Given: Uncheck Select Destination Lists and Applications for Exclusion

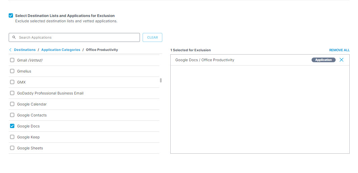Looking at the screenshot, I should [x=11, y=15].
